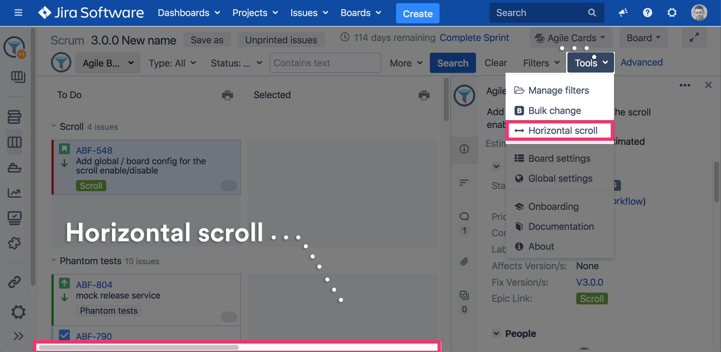Enter fullscreen with the expand arrows icon
The image size is (721, 352).
694,38
